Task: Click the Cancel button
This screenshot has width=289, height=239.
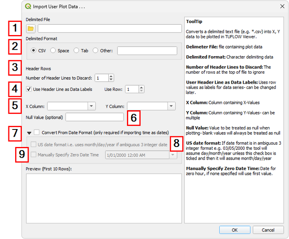Action: (268, 230)
